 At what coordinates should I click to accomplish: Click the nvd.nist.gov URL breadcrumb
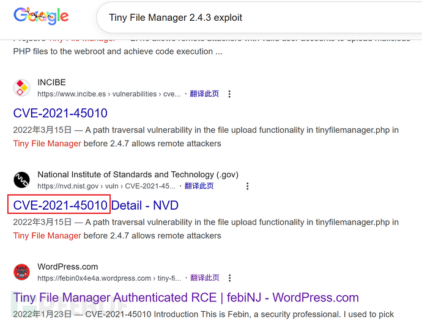[x=106, y=186]
